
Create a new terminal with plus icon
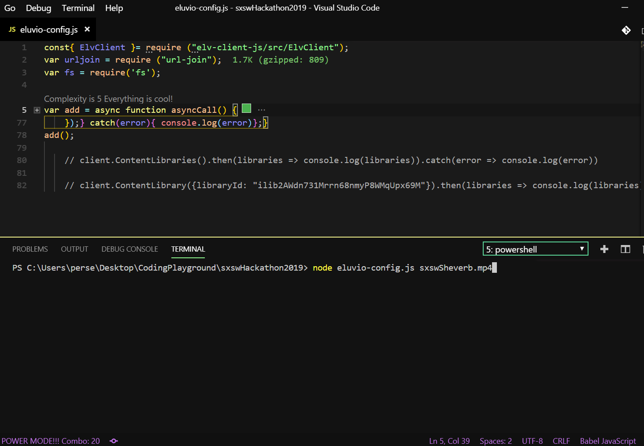[604, 249]
